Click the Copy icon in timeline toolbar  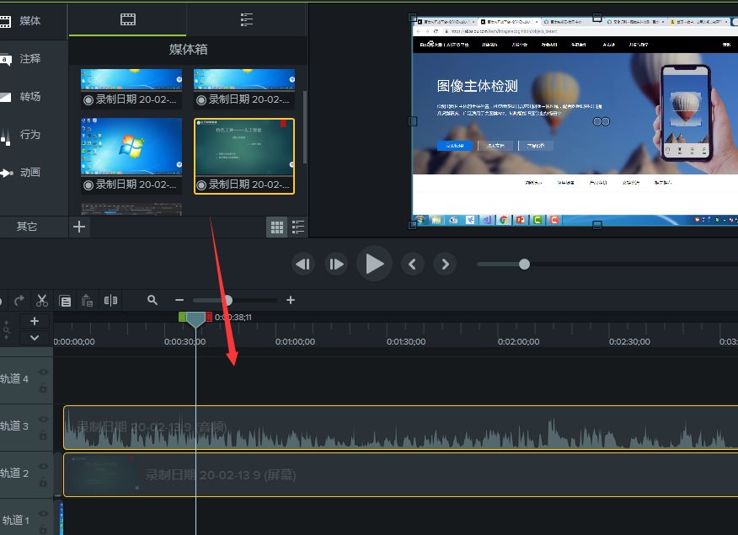65,300
